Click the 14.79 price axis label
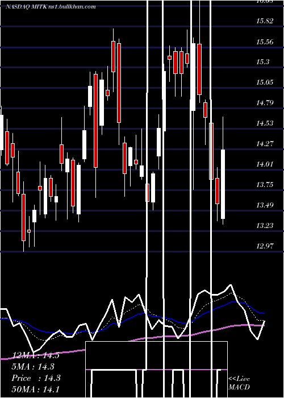Screen dimensions: 284x398 click(x=265, y=103)
